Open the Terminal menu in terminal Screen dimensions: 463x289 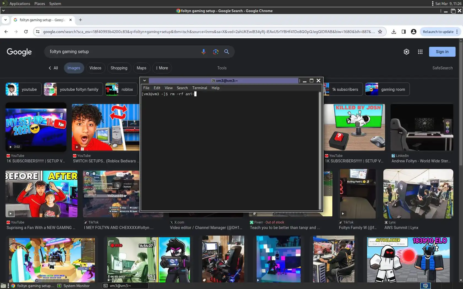pyautogui.click(x=200, y=88)
